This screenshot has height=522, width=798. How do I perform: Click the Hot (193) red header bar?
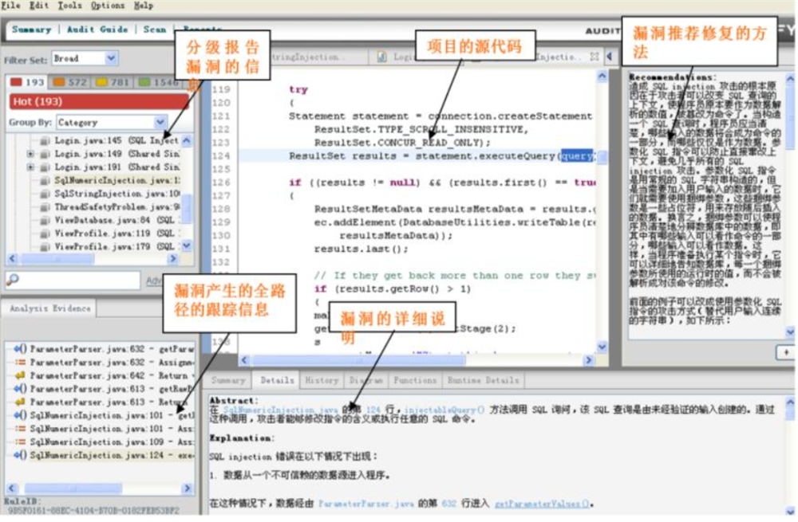coord(99,102)
